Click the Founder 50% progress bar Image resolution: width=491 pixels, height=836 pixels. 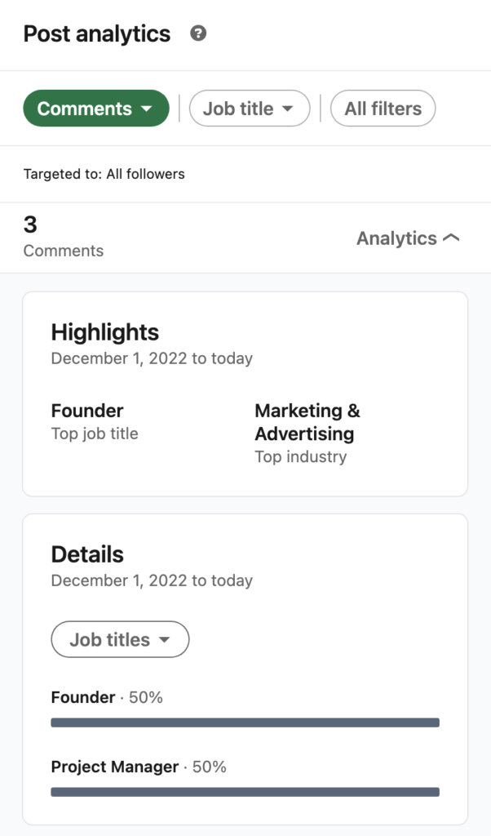tap(245, 723)
